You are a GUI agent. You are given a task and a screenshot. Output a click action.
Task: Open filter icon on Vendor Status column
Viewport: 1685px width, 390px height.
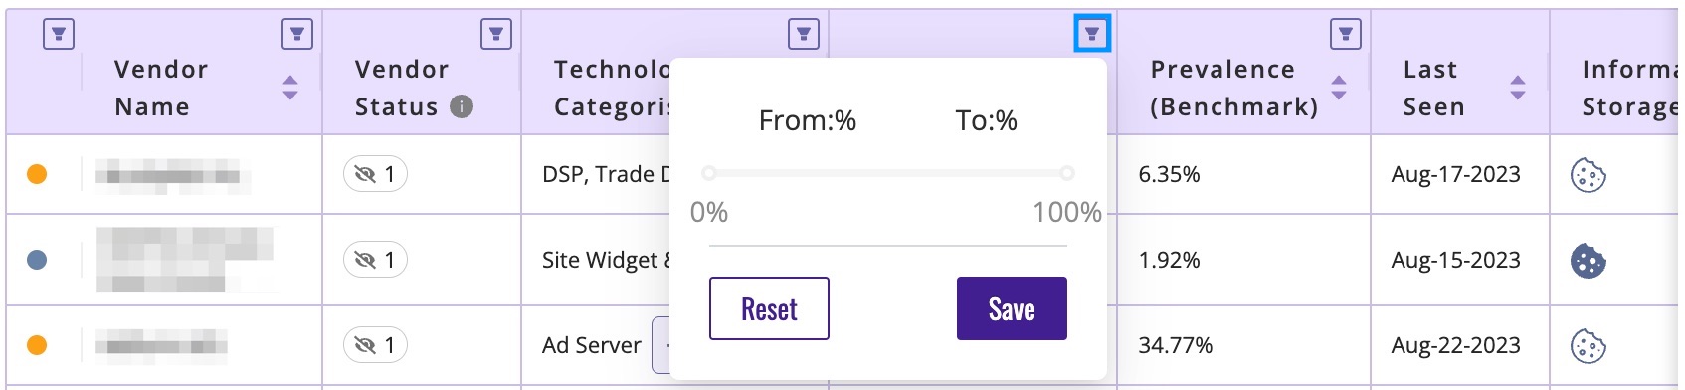click(x=496, y=34)
